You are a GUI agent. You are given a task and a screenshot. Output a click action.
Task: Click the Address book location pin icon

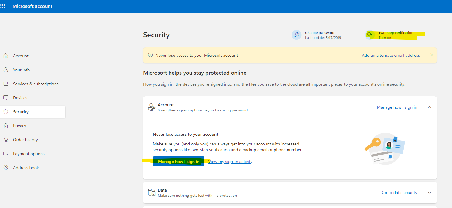click(6, 168)
